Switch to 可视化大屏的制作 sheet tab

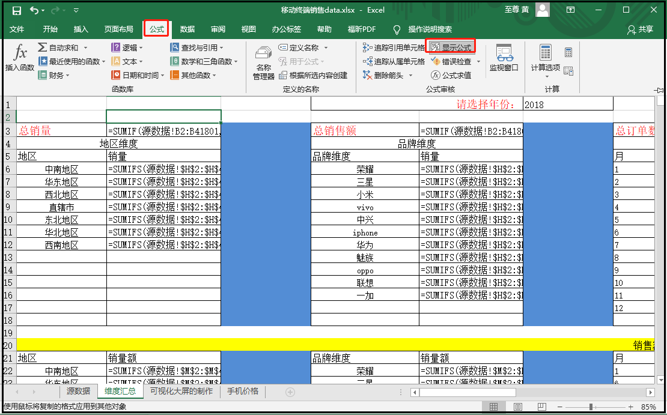point(181,391)
